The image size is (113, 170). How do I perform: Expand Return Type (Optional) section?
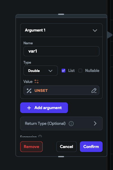click(x=61, y=124)
